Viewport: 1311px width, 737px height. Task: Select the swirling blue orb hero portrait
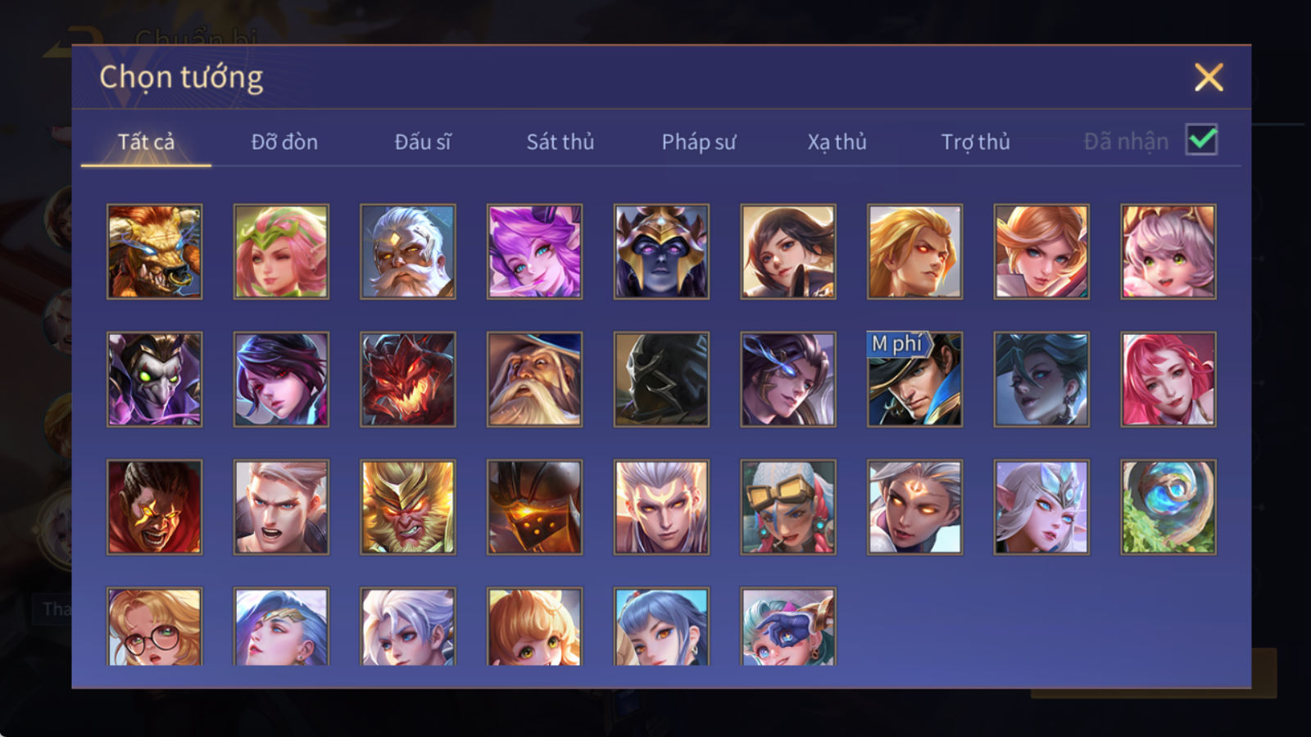(x=1168, y=507)
